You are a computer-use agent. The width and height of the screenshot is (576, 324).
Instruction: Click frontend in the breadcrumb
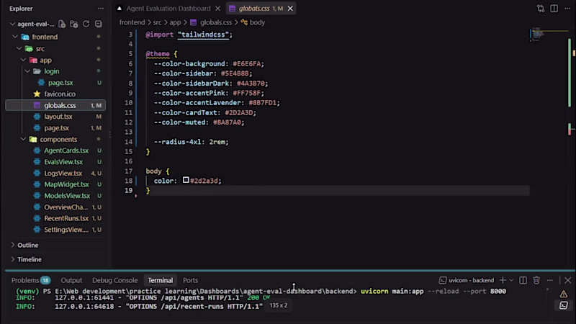tap(132, 22)
